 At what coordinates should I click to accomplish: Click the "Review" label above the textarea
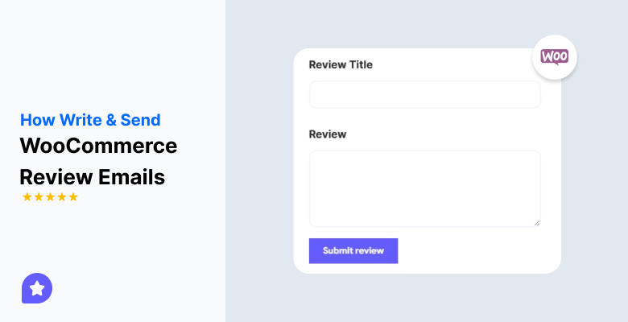(x=328, y=134)
